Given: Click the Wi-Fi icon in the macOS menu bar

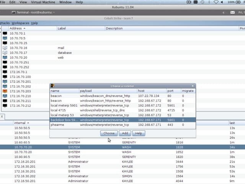Looking at the screenshot, I should point(216,2).
